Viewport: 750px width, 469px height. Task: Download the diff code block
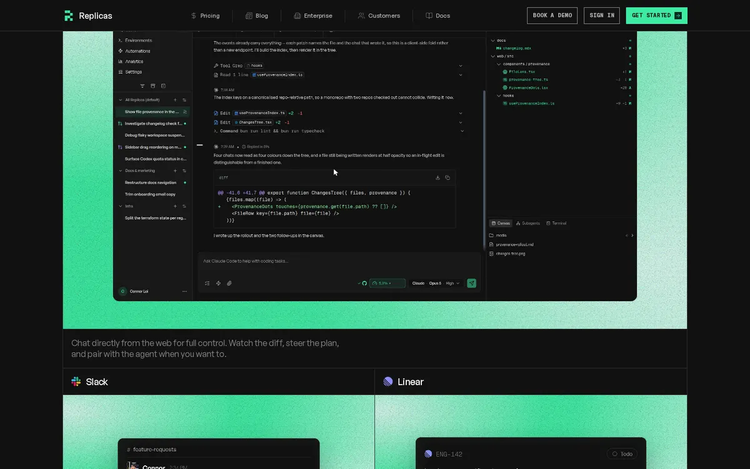[x=438, y=178]
